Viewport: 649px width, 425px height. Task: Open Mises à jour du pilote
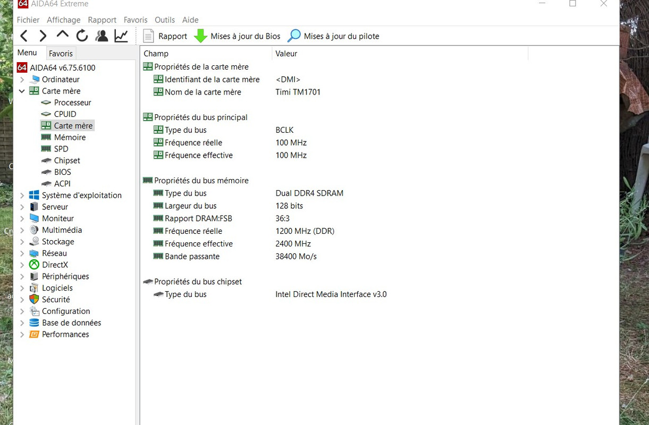tap(333, 36)
